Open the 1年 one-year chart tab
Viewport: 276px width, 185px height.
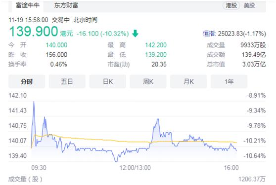click(x=229, y=81)
